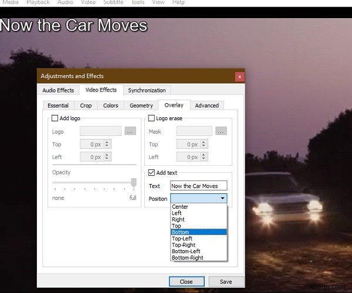352x293 pixels.
Task: Switch to the Synchronization tab
Action: (x=147, y=90)
